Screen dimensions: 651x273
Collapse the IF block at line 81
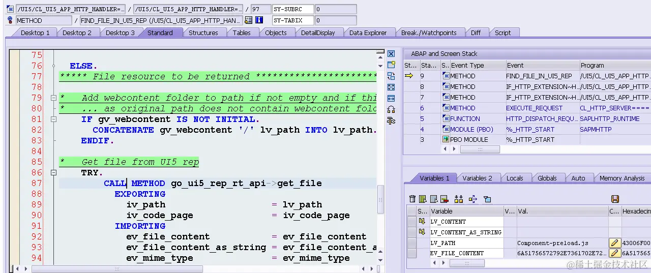pos(53,119)
